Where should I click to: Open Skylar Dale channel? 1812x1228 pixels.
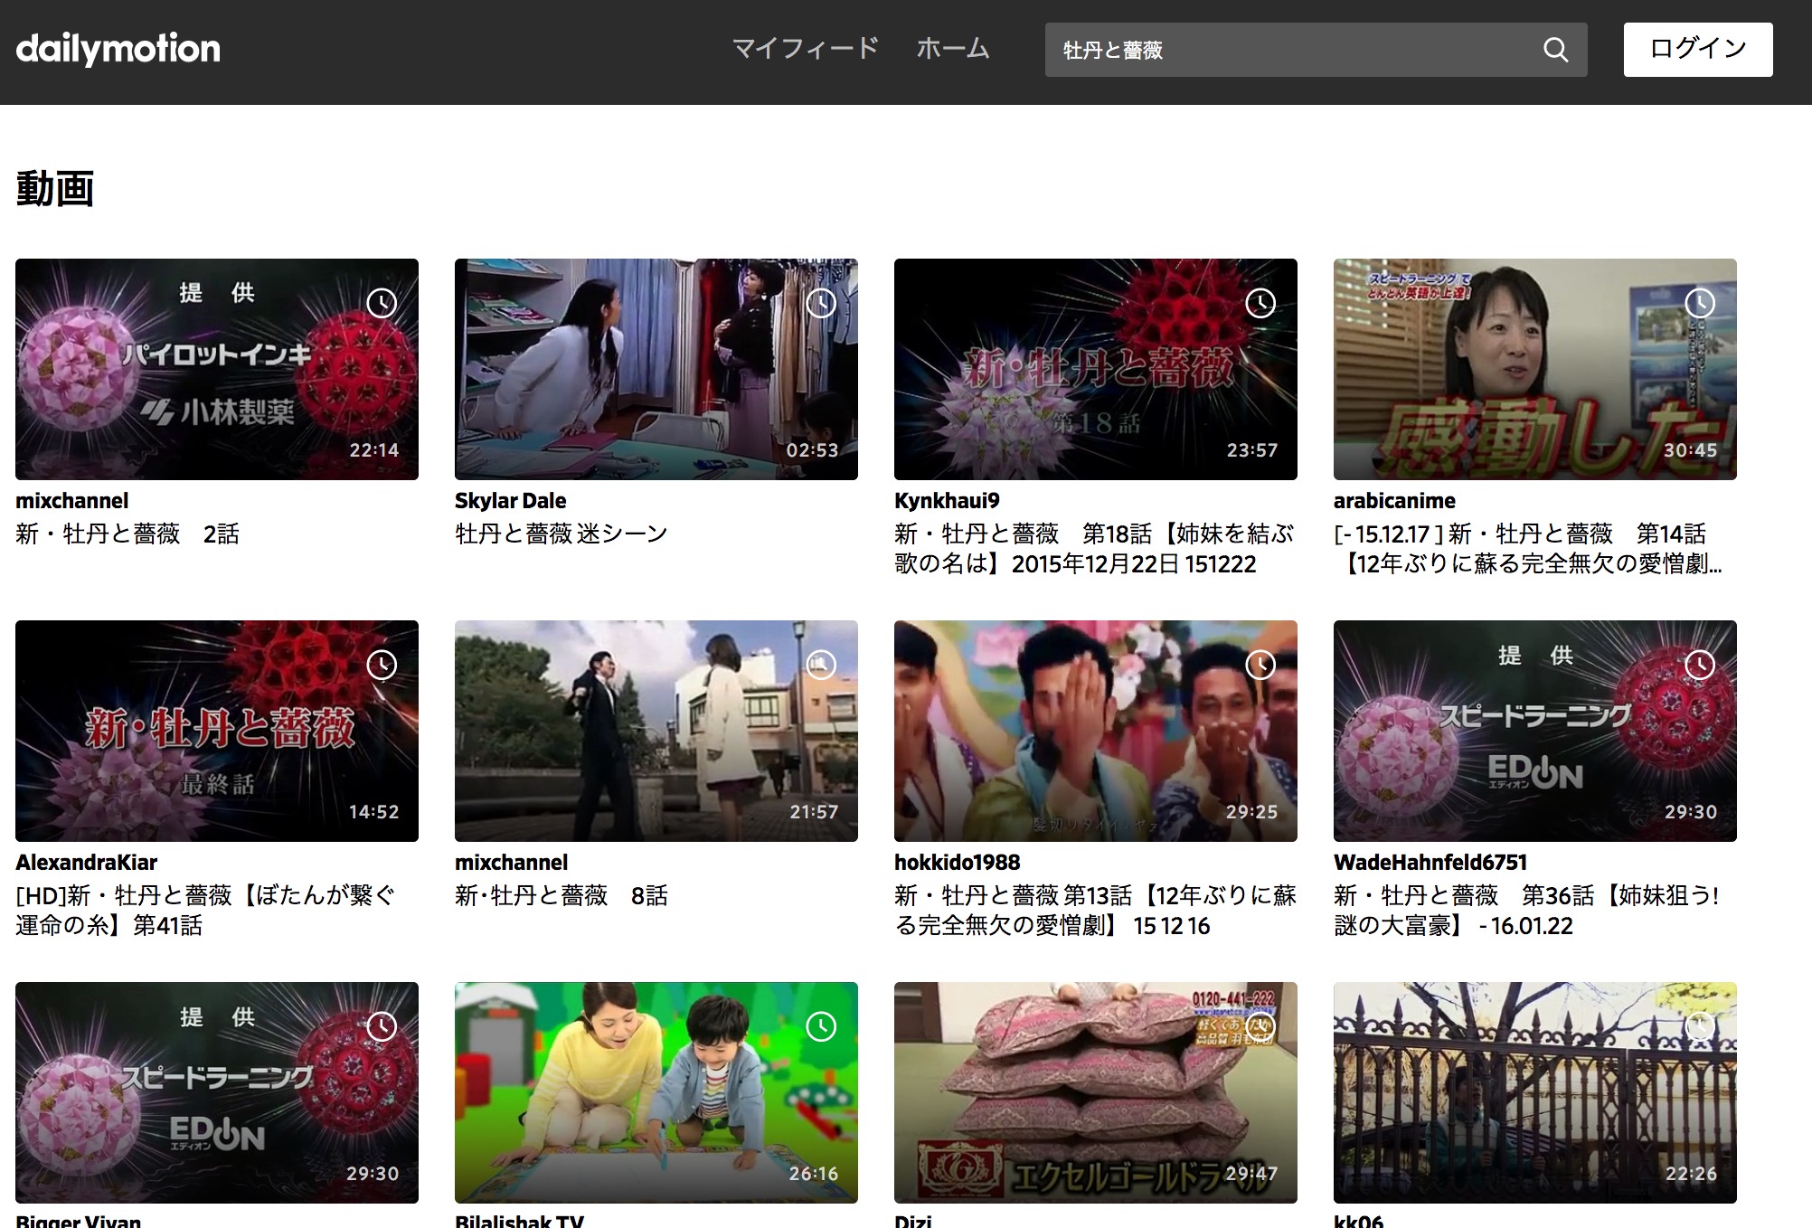click(x=511, y=501)
